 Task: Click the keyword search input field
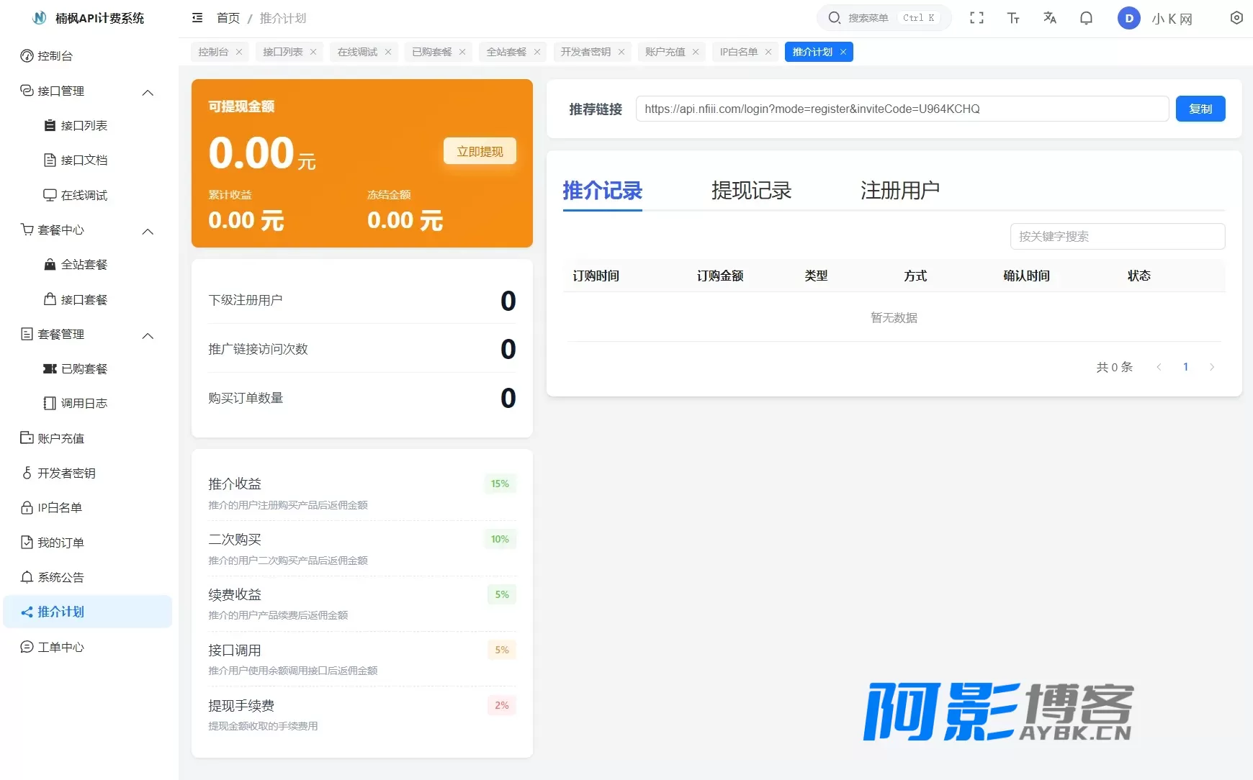[x=1118, y=236]
